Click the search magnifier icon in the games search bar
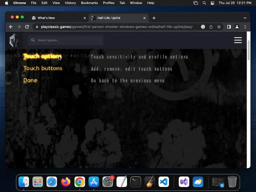The height and width of the screenshot is (192, 256). coord(33,40)
